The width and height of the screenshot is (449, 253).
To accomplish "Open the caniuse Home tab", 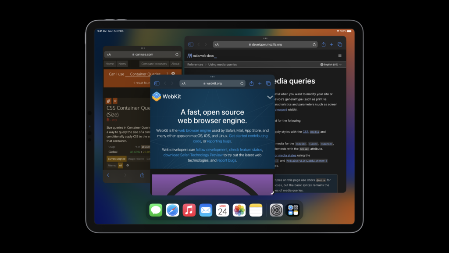I will tap(110, 64).
